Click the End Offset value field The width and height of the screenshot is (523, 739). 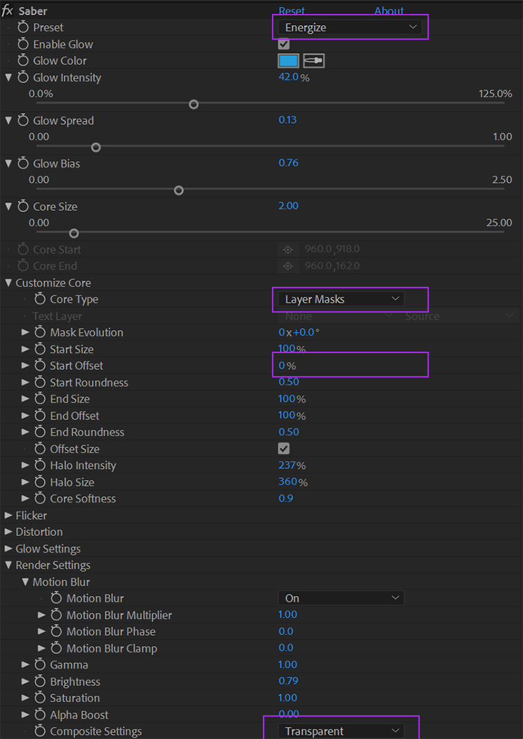pyautogui.click(x=287, y=416)
